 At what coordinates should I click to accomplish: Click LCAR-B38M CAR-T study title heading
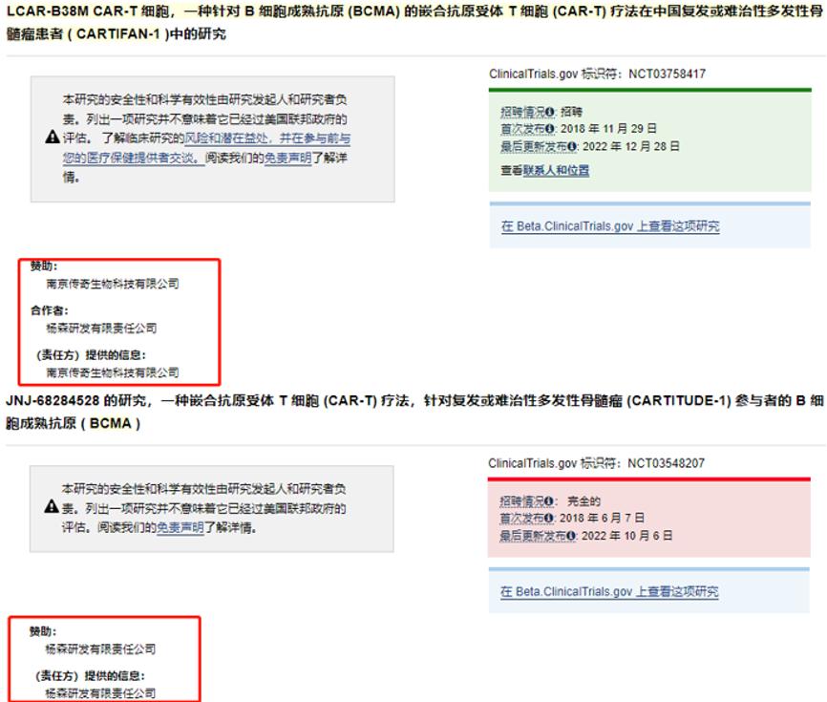(x=414, y=22)
